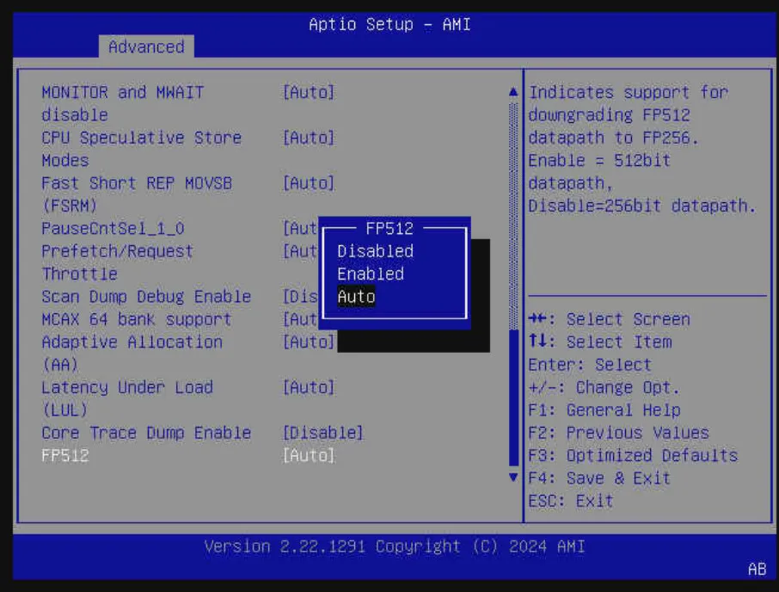Toggle the Core Trace Dump Enable value
This screenshot has width=779, height=592.
(322, 433)
